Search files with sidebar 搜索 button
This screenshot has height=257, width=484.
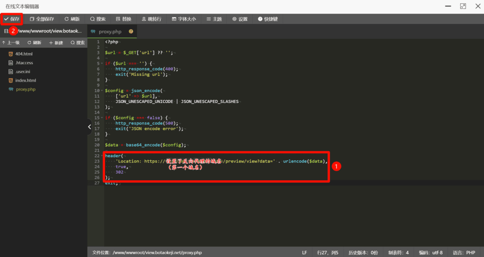[78, 43]
